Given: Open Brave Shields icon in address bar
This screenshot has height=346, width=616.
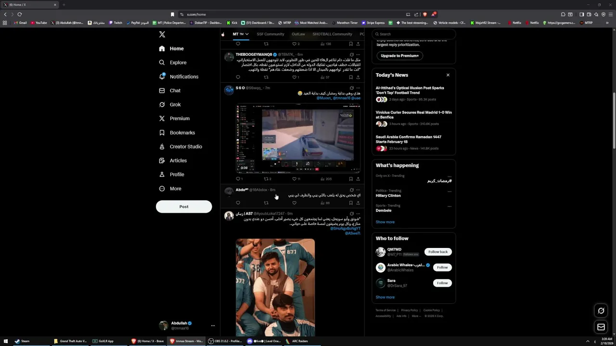Looking at the screenshot, I should point(424,14).
